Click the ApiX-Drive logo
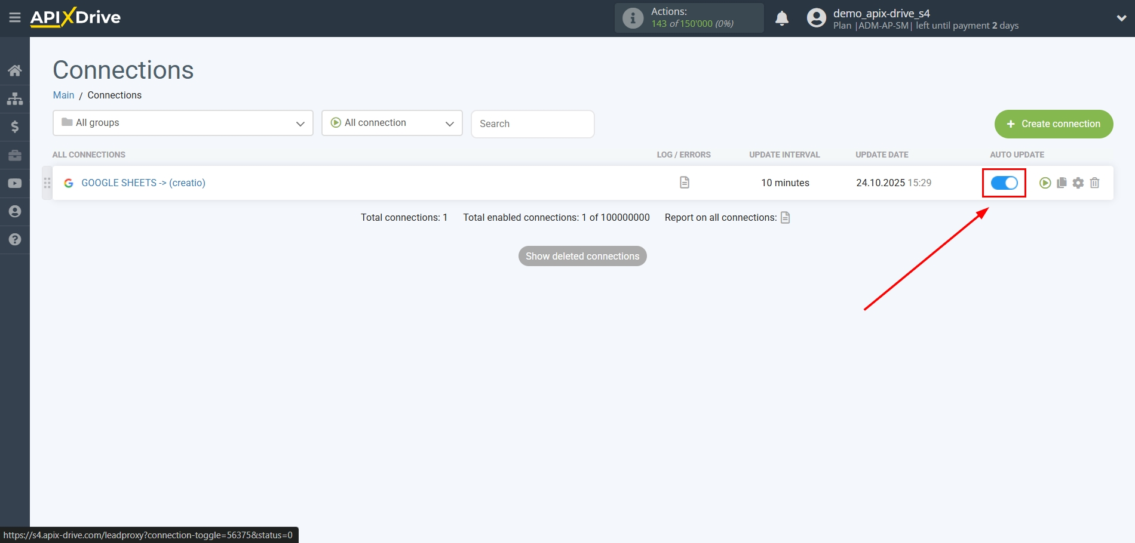This screenshot has width=1135, height=543. (75, 17)
